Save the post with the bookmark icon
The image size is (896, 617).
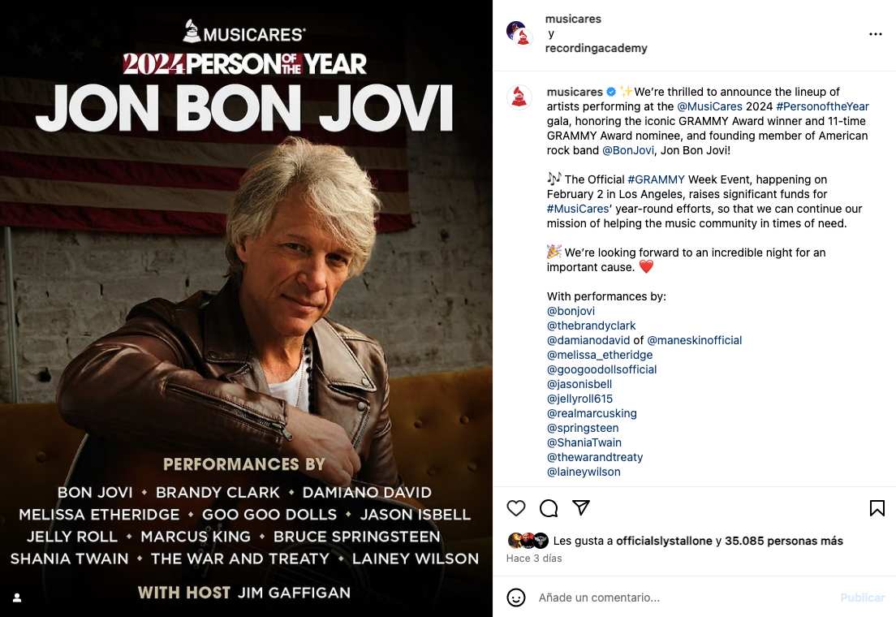877,507
